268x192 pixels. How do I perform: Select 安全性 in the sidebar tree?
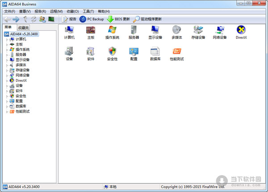pos(18,96)
